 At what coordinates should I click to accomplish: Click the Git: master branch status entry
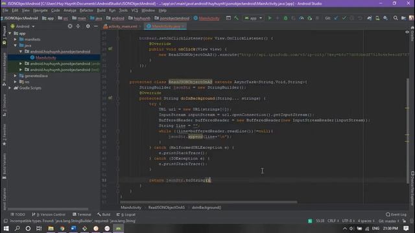click(x=388, y=221)
